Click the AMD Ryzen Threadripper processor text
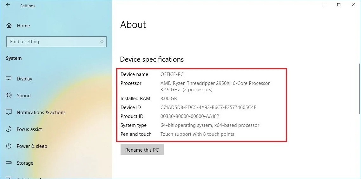 tap(215, 83)
